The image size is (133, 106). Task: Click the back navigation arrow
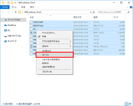(3, 12)
